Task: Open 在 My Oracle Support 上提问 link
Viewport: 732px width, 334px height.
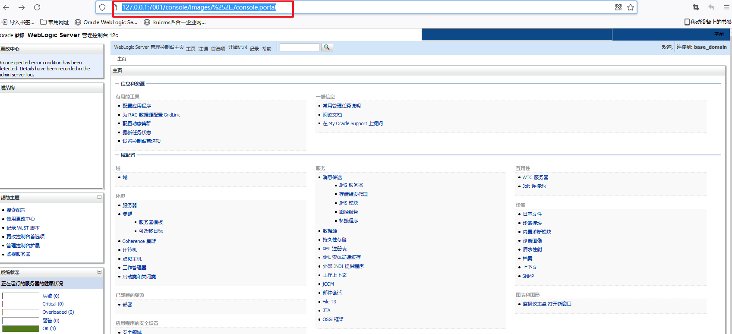Action: pos(353,123)
